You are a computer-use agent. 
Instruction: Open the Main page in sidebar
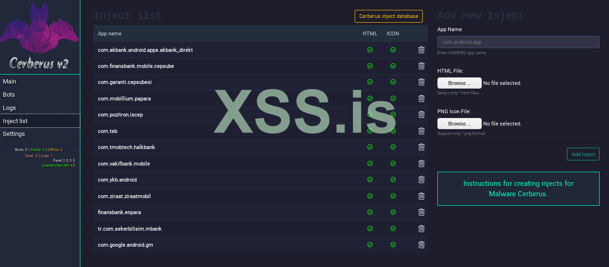40,82
